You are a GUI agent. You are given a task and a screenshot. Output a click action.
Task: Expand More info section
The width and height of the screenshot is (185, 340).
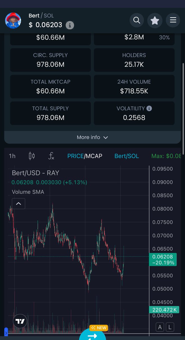(92, 137)
